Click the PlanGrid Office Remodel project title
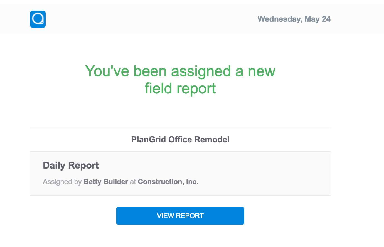Screen dimensions: 384x247 180,140
